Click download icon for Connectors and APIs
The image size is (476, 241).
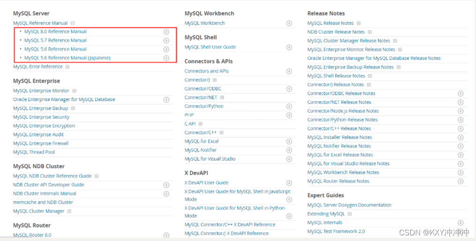289,71
